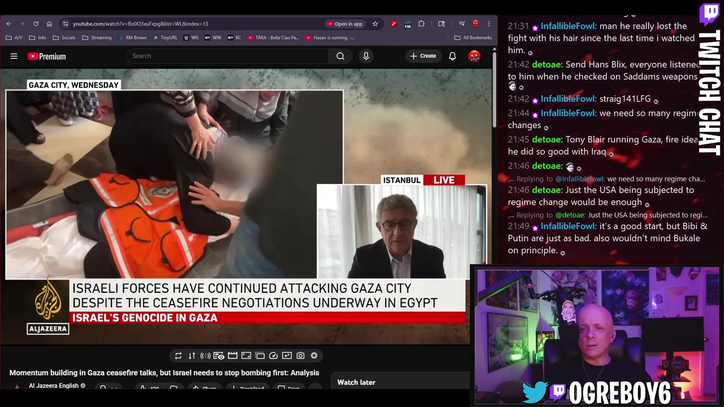Open the Hasan is running bookmark
Image resolution: width=724 pixels, height=407 pixels.
[330, 38]
